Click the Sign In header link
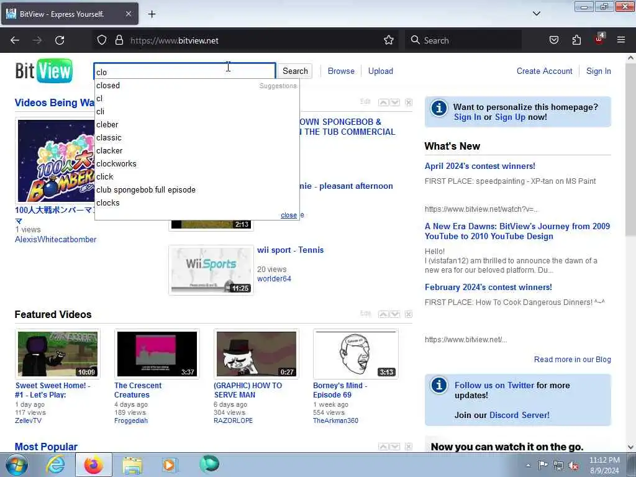 (598, 71)
